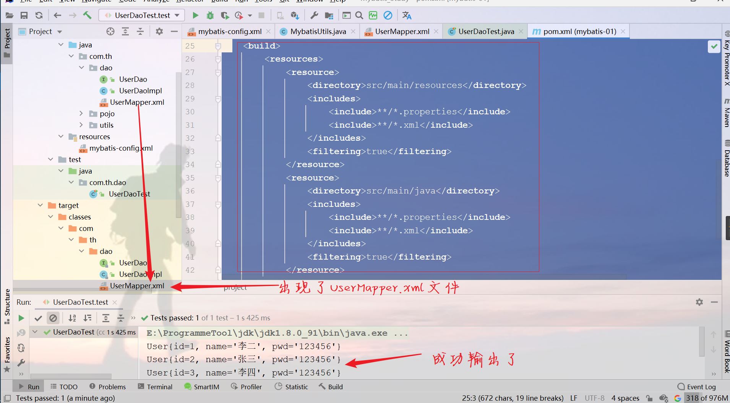730x403 pixels.
Task: Open the TODO tool window
Action: click(64, 387)
